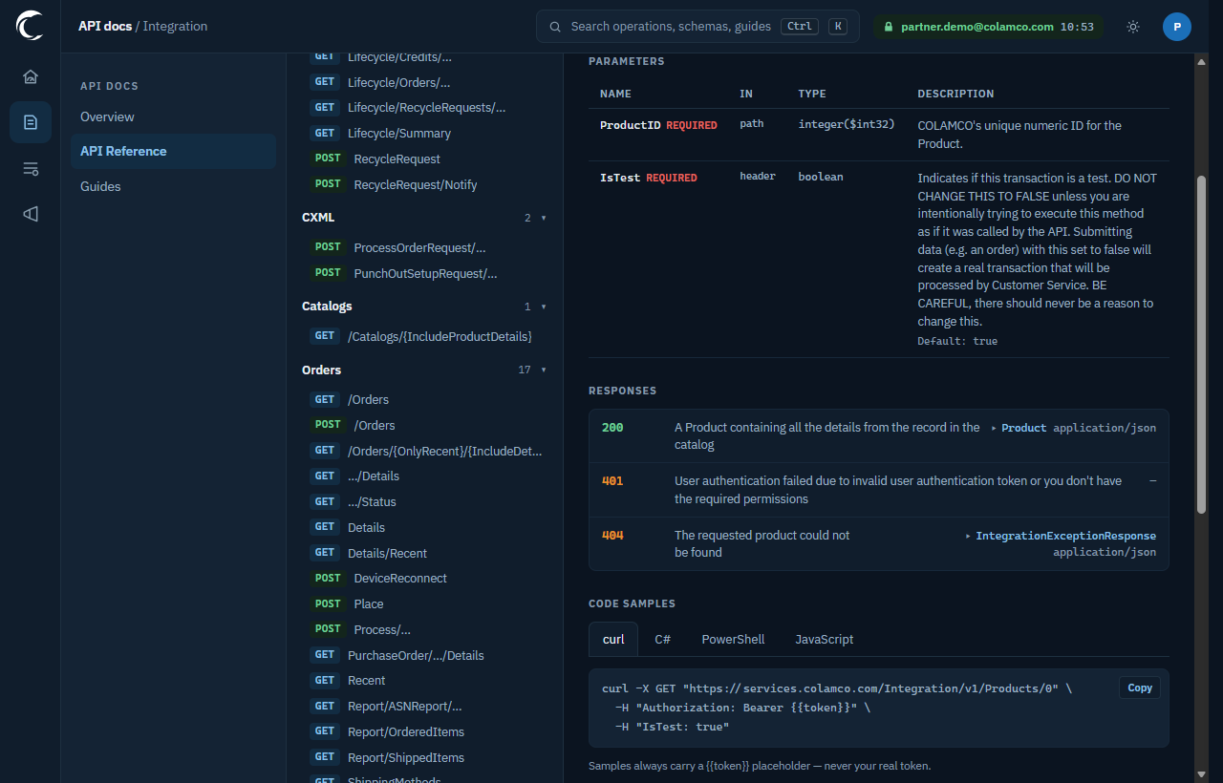Click the IsTest parameter name

pos(621,178)
